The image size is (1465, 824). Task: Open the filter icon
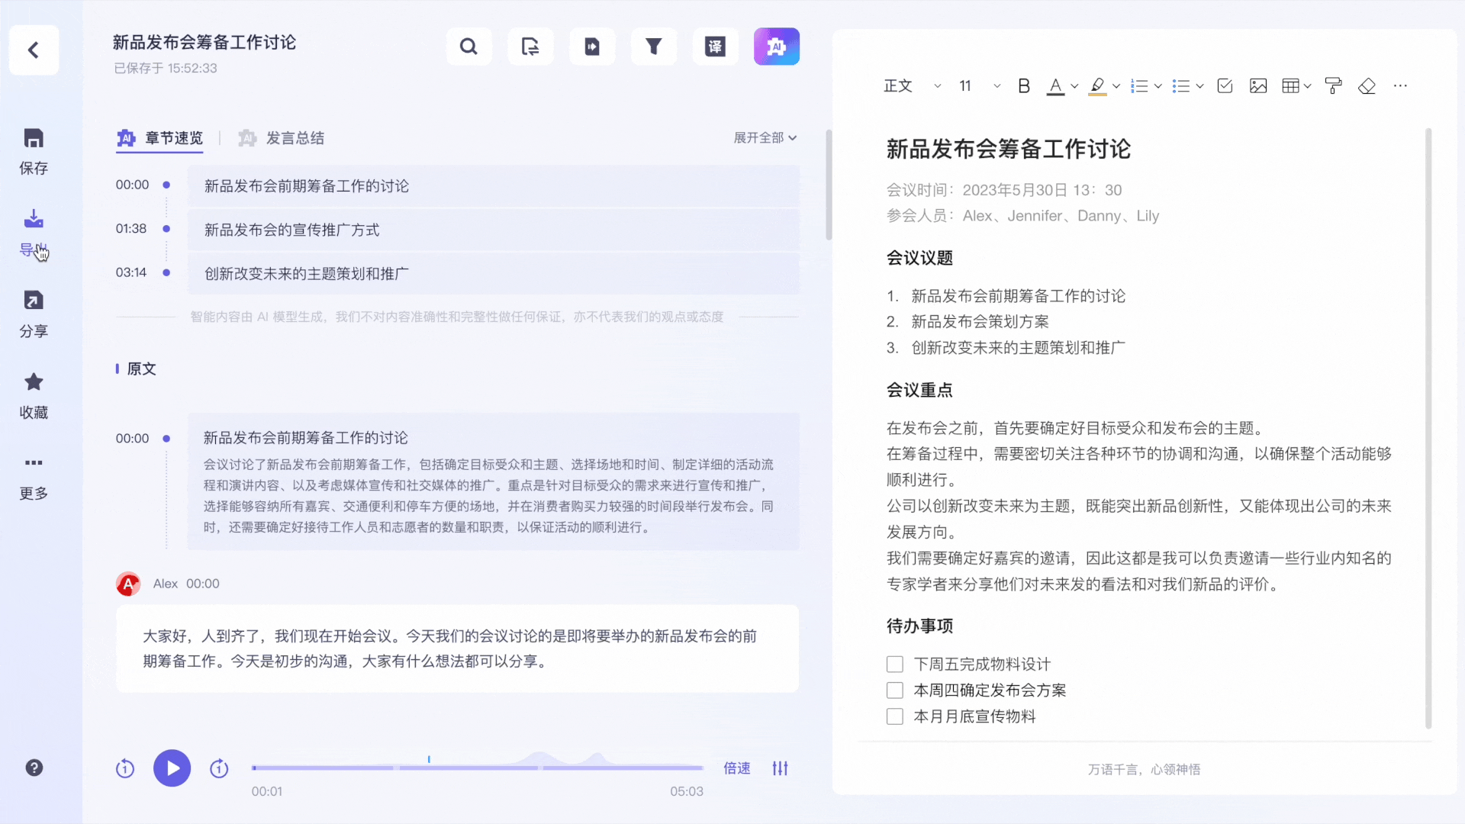coord(653,47)
